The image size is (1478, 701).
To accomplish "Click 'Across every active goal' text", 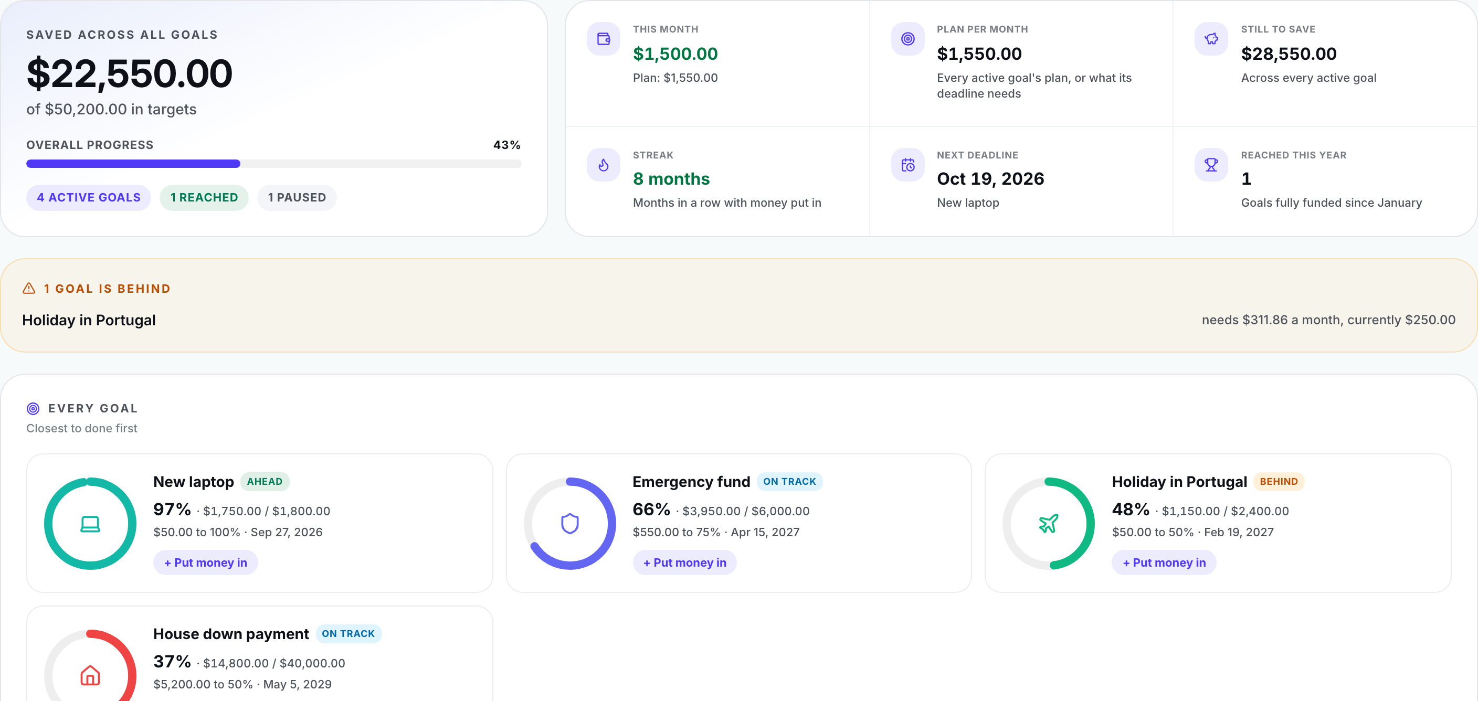I will (1308, 78).
